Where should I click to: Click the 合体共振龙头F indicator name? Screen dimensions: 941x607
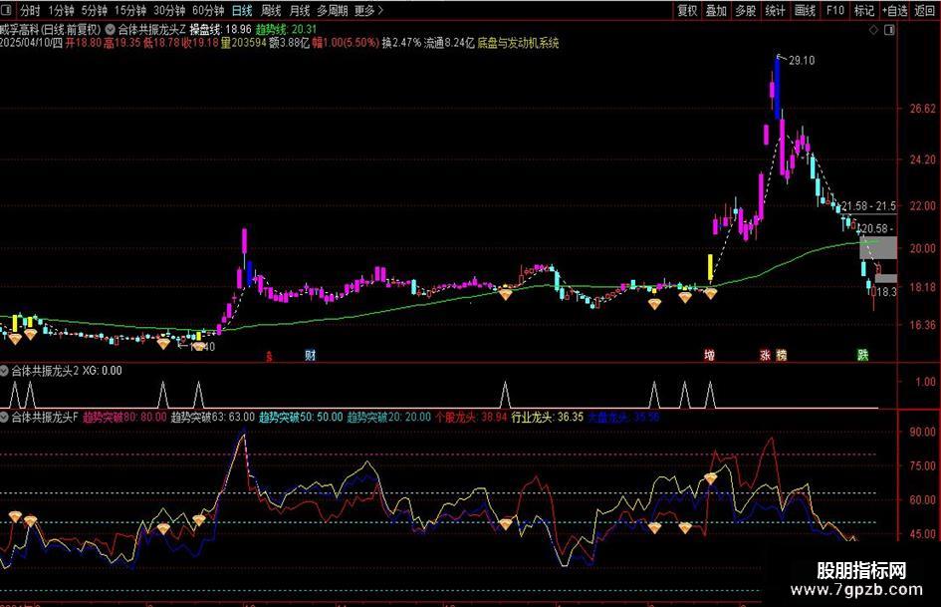pyautogui.click(x=45, y=417)
